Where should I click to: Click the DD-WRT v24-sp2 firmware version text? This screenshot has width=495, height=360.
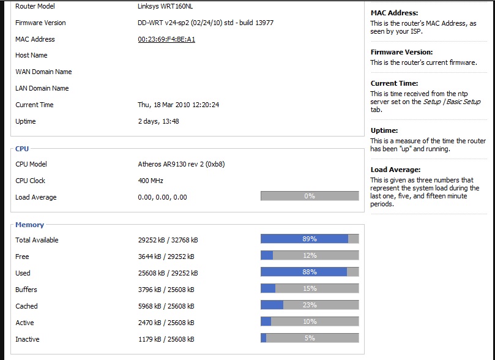[x=206, y=23]
